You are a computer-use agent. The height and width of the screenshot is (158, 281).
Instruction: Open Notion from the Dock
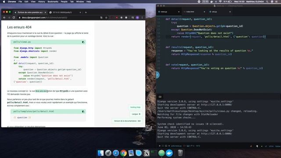click(x=146, y=153)
